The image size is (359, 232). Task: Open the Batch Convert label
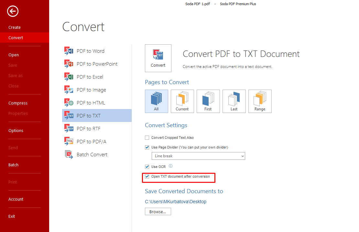click(x=92, y=155)
